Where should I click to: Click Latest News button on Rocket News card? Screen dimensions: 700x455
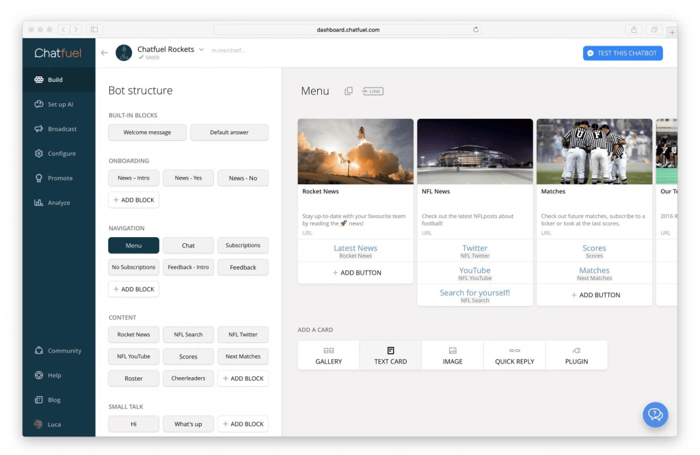coord(355,251)
